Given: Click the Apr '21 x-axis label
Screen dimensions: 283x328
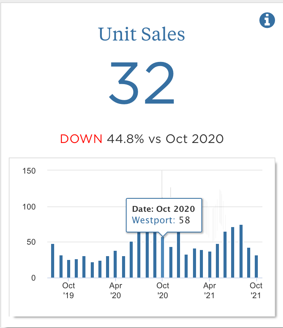Looking at the screenshot, I should coord(210,290).
